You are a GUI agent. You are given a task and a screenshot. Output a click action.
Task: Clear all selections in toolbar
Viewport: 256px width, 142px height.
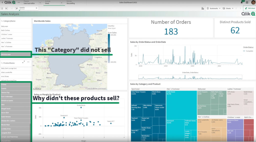pyautogui.click(x=16, y=8)
